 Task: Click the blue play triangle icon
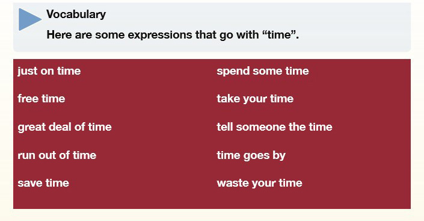click(29, 19)
